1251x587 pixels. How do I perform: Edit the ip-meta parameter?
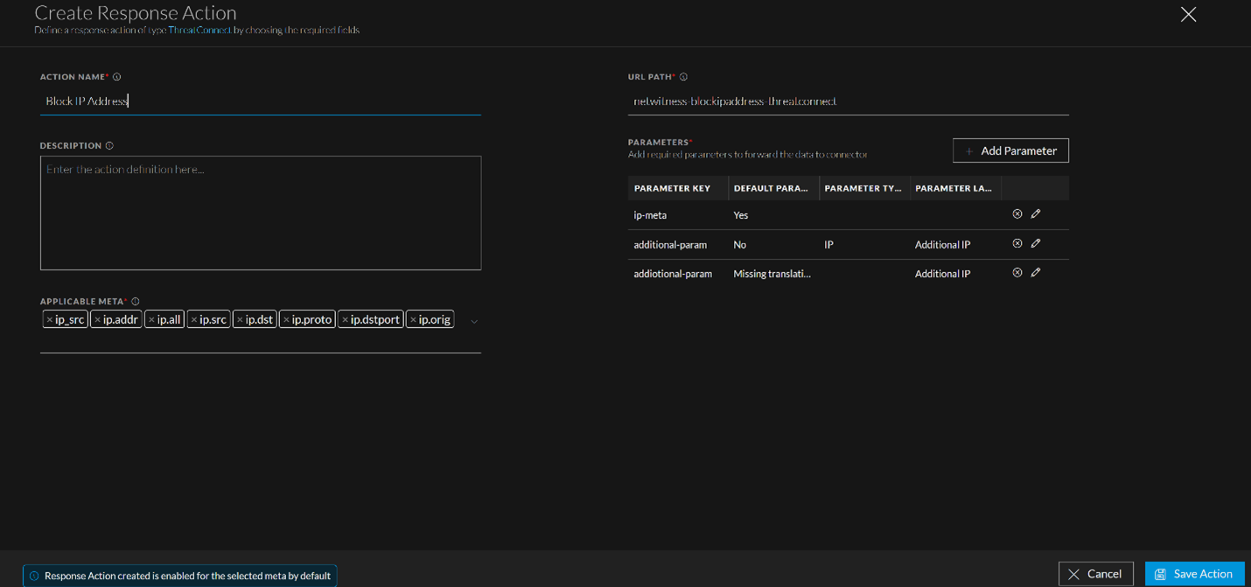tap(1036, 214)
